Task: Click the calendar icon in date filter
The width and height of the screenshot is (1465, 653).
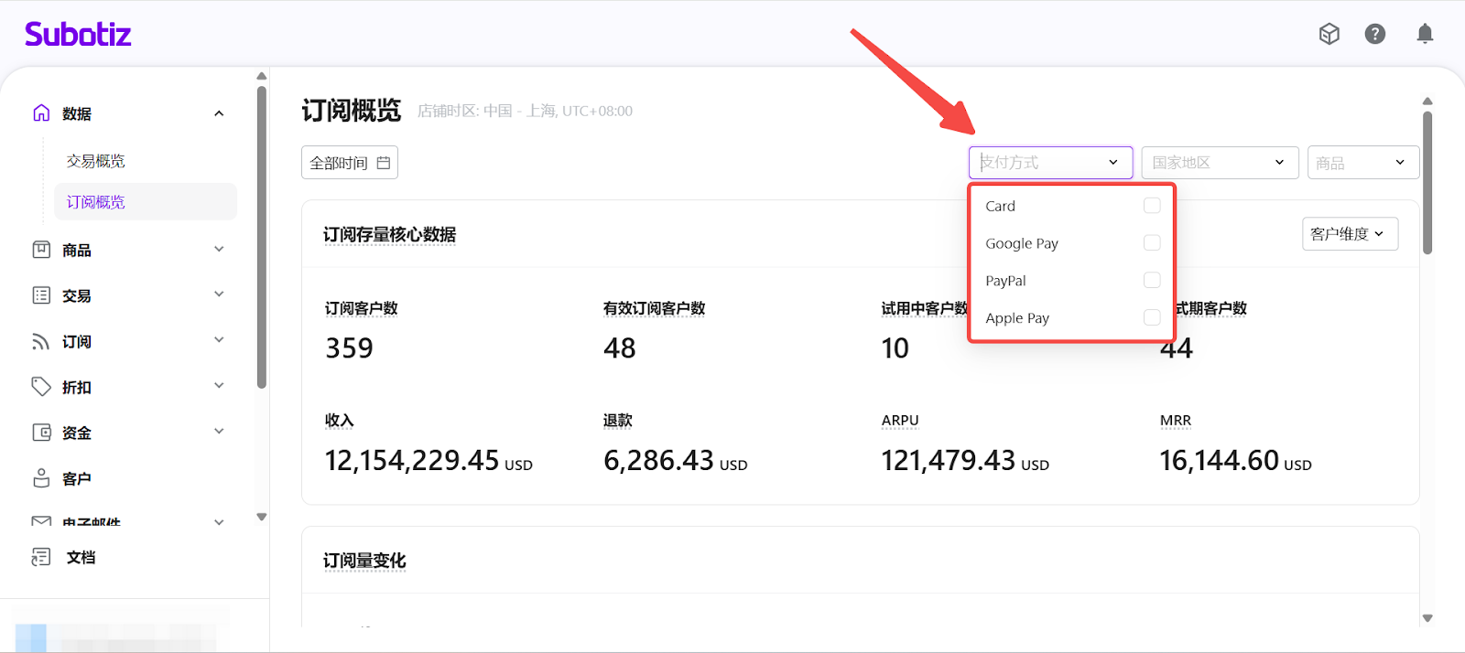Action: [x=384, y=163]
